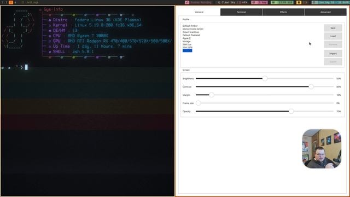Switch to workspace 4 in the bar
350x197 pixels.
pyautogui.click(x=15, y=2)
